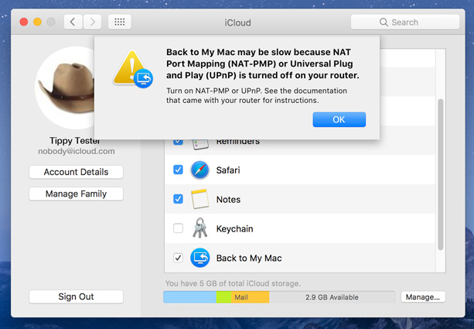Toggle the Reminders checkbox
474x329 pixels.
178,142
